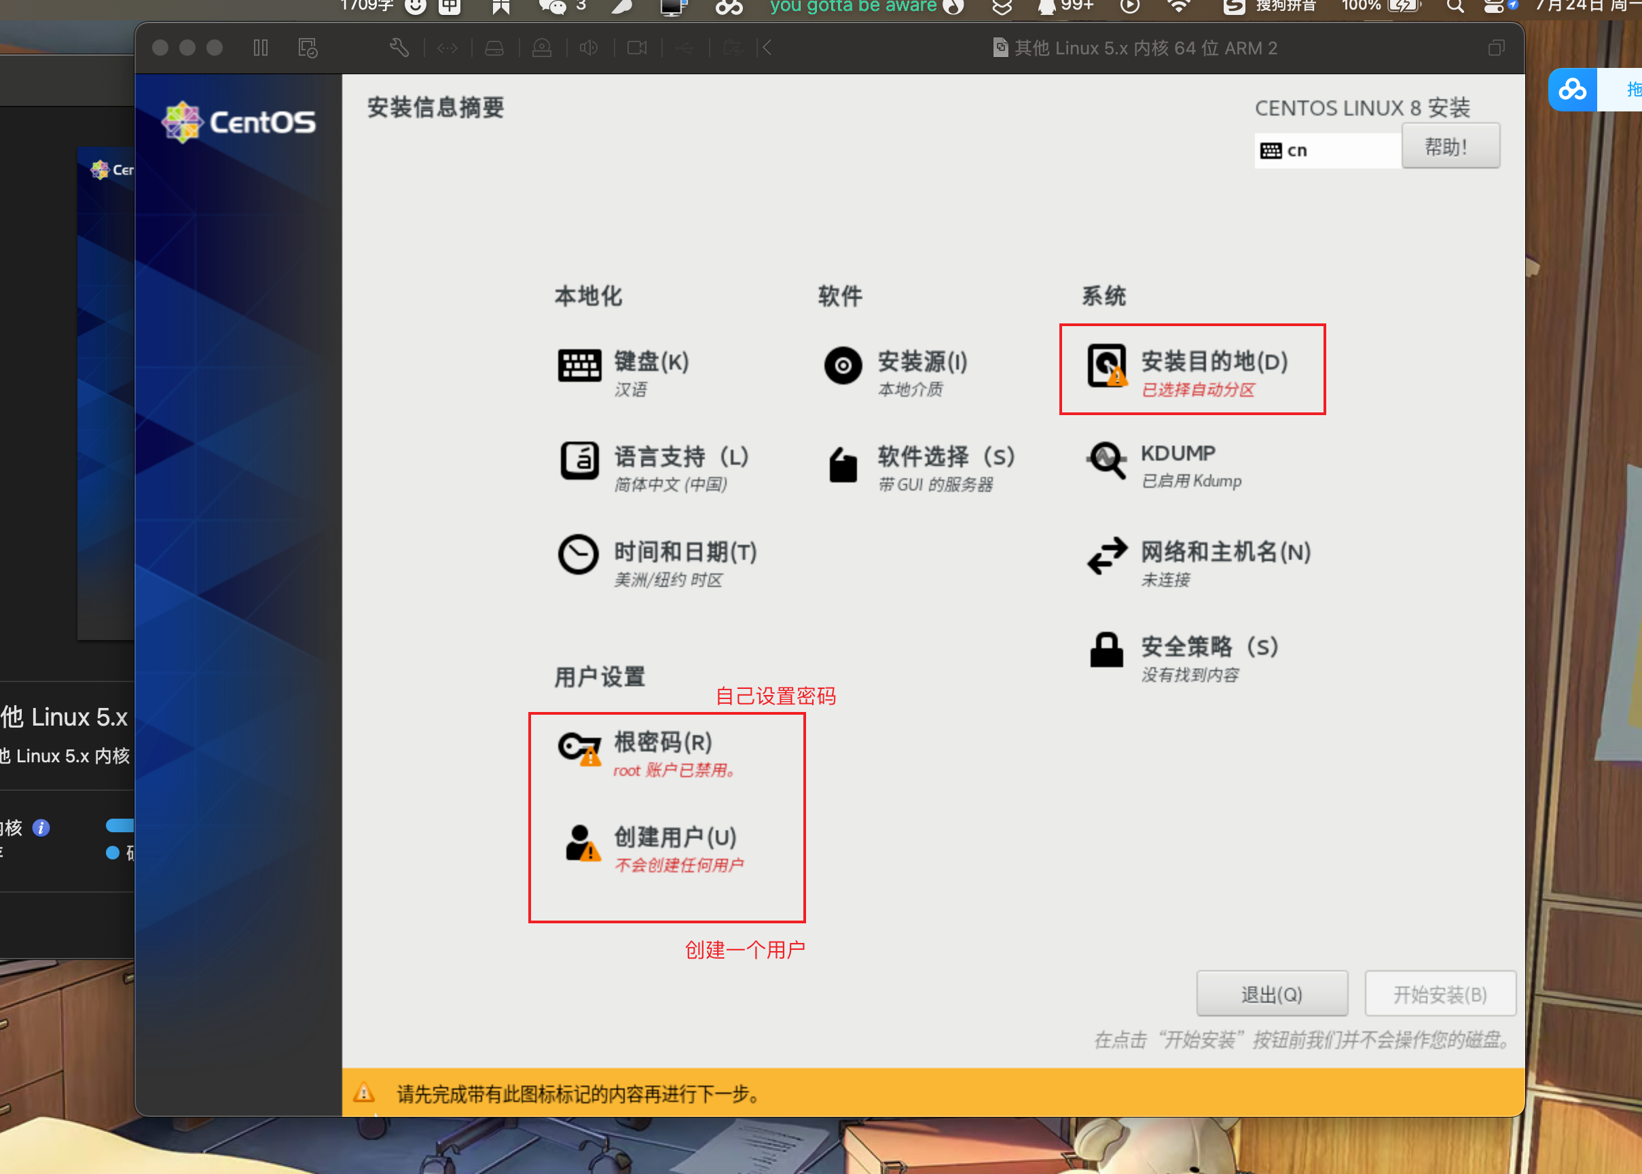Open VM settings wrench icon
Viewport: 1642px width, 1174px height.
pyautogui.click(x=399, y=48)
